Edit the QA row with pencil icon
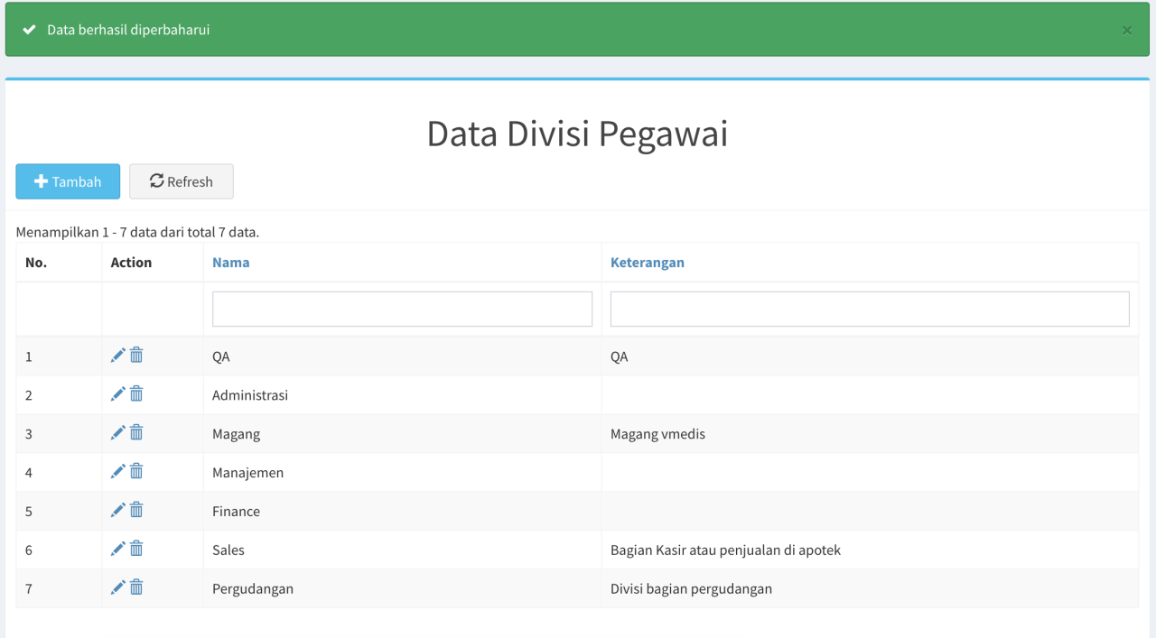Image resolution: width=1156 pixels, height=638 pixels. coord(118,356)
